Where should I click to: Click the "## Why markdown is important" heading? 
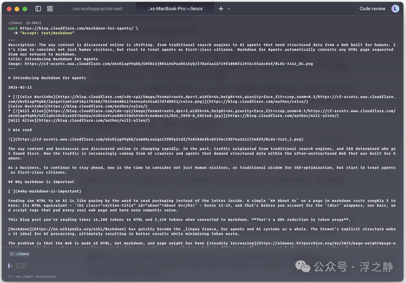coord(41,182)
